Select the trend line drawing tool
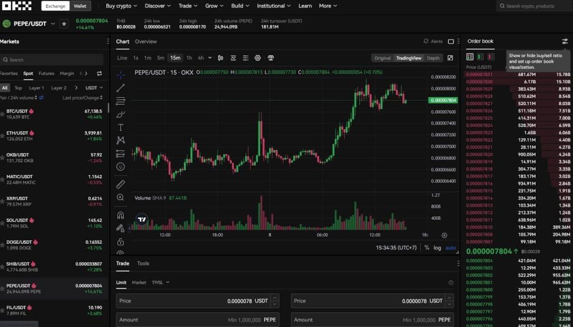573x327 pixels. point(121,88)
